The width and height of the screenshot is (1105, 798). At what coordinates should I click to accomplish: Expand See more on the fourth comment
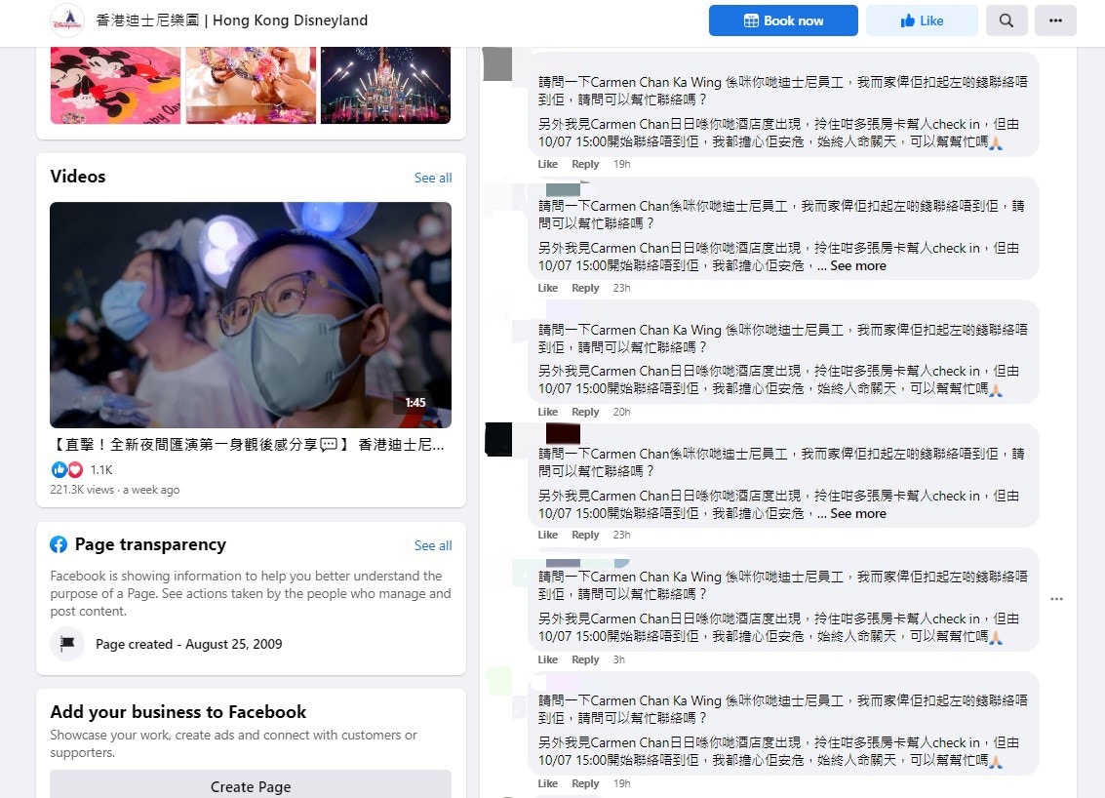(x=858, y=513)
